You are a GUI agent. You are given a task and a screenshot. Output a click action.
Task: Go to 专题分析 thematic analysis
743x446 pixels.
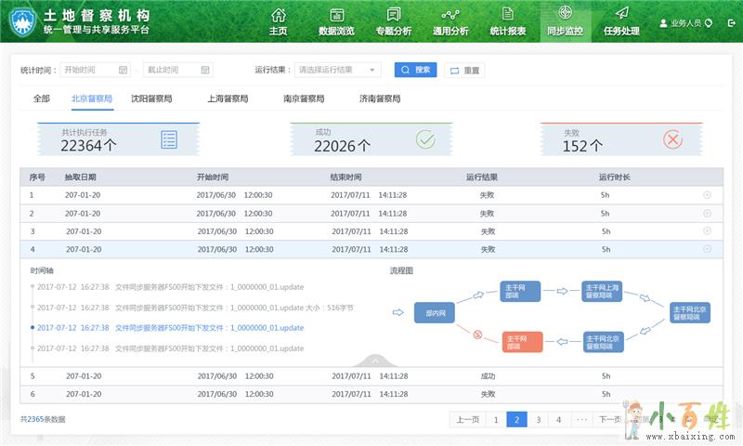tap(394, 20)
